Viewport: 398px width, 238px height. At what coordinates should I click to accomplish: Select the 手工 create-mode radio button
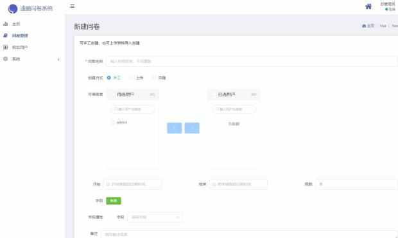point(109,78)
